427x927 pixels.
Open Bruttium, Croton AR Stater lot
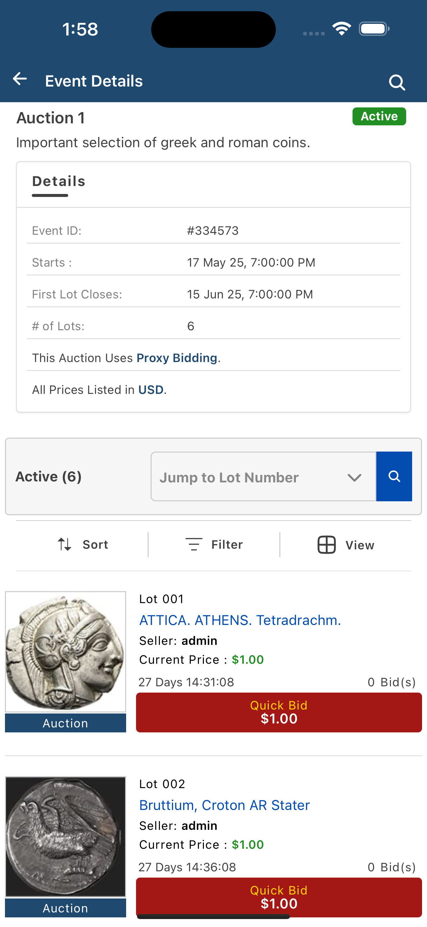click(x=224, y=805)
